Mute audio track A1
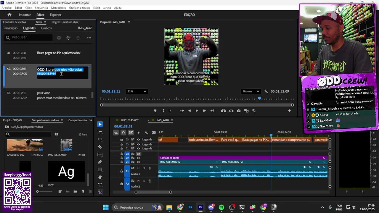This screenshot has width=379, height=213. click(x=138, y=168)
